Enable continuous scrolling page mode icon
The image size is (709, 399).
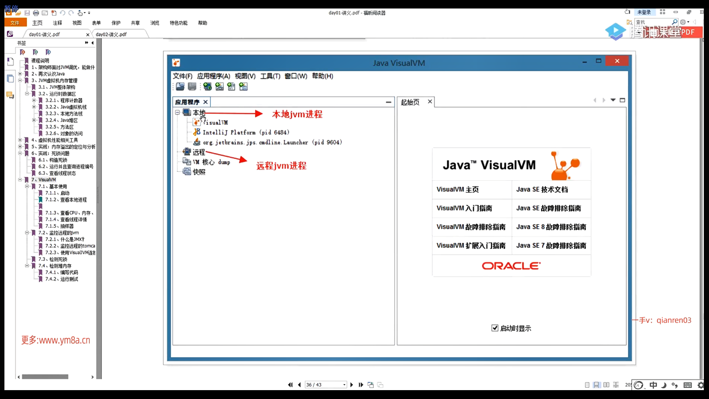pos(597,385)
